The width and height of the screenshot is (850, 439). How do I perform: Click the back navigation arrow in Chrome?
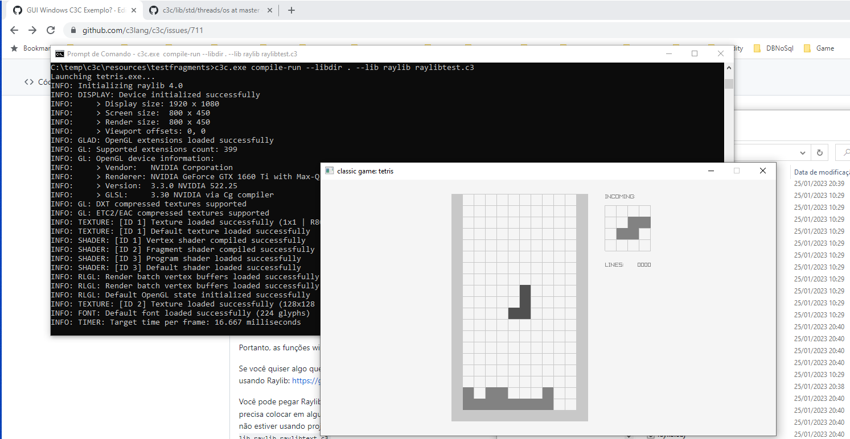click(x=14, y=30)
